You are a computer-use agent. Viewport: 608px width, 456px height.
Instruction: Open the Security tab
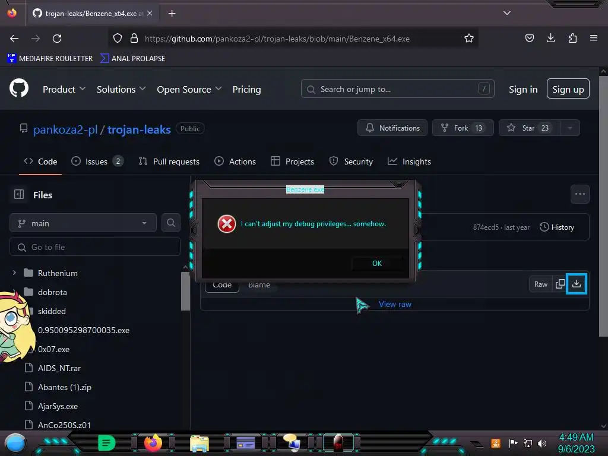pos(351,161)
